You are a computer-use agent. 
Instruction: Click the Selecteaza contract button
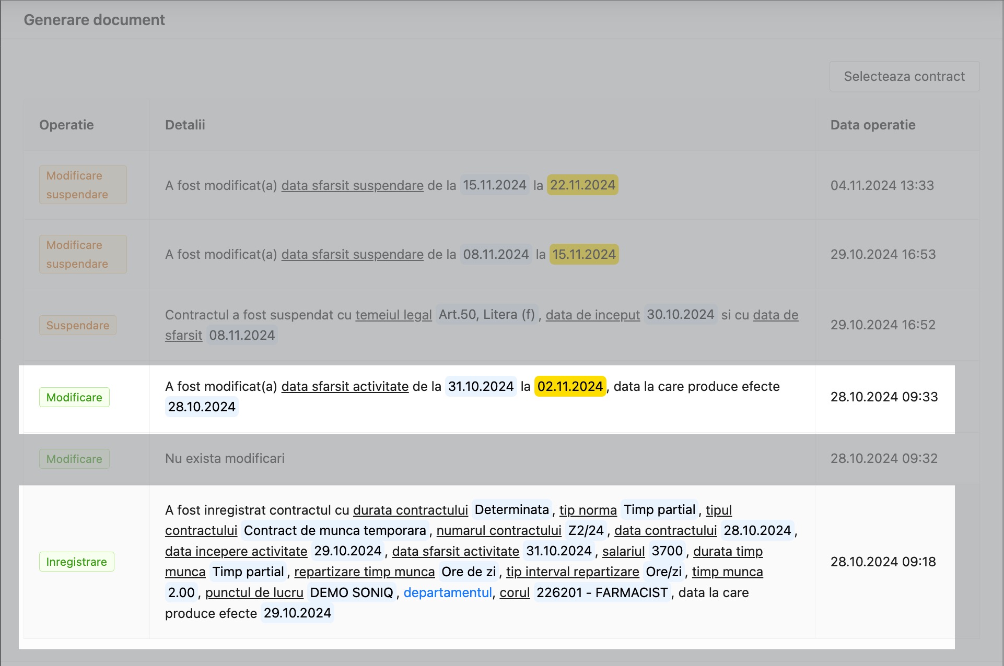904,76
